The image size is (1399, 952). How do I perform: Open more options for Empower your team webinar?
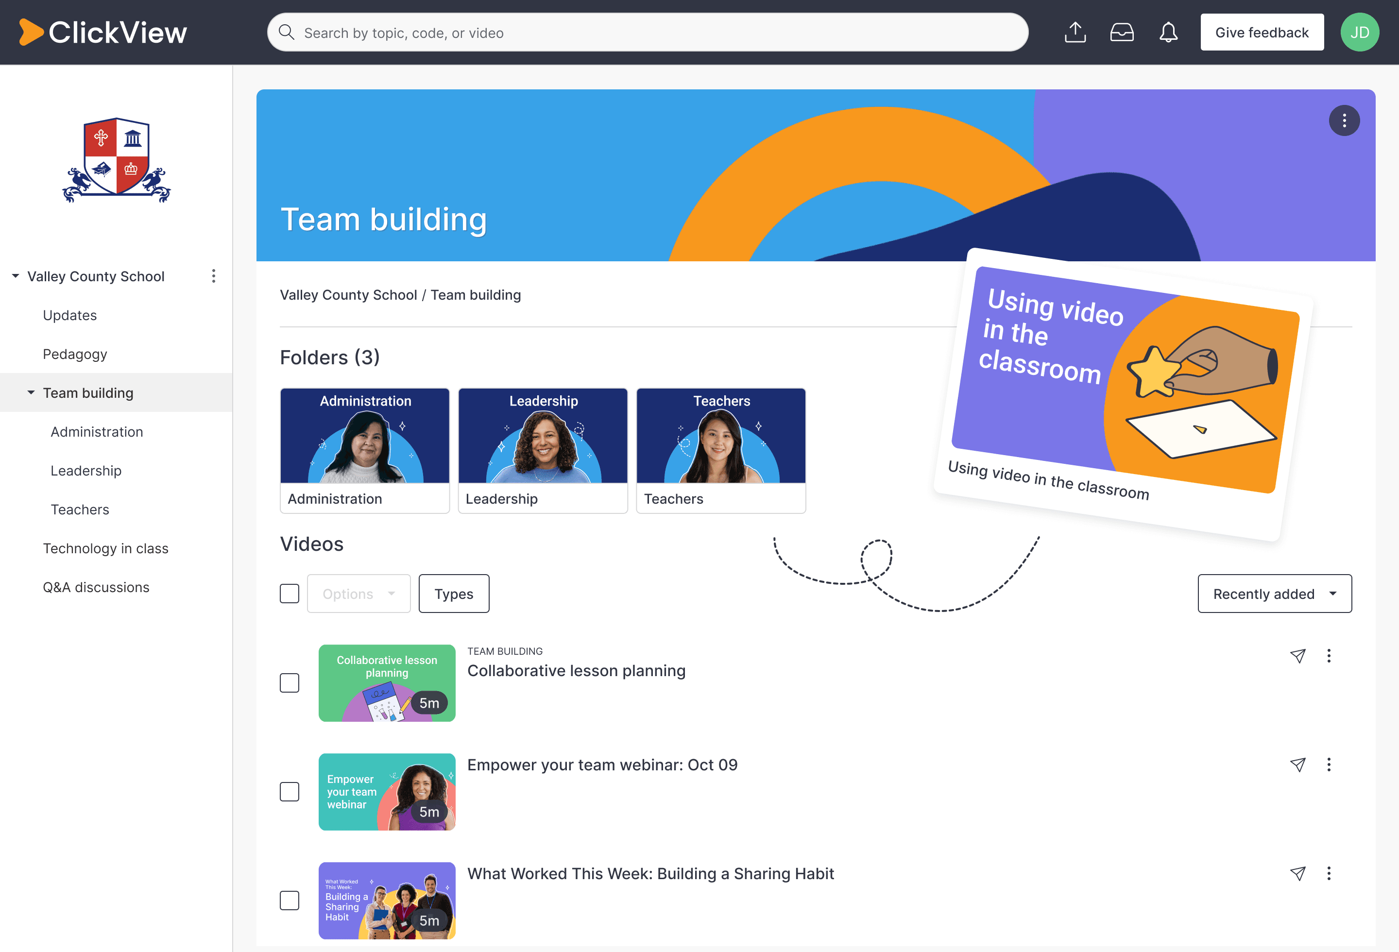1329,765
